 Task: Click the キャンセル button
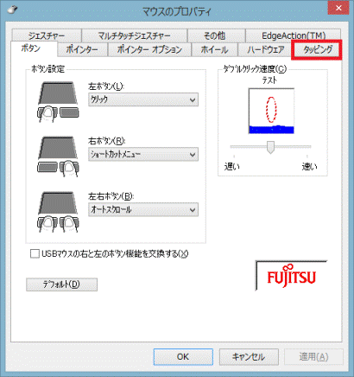(x=249, y=357)
